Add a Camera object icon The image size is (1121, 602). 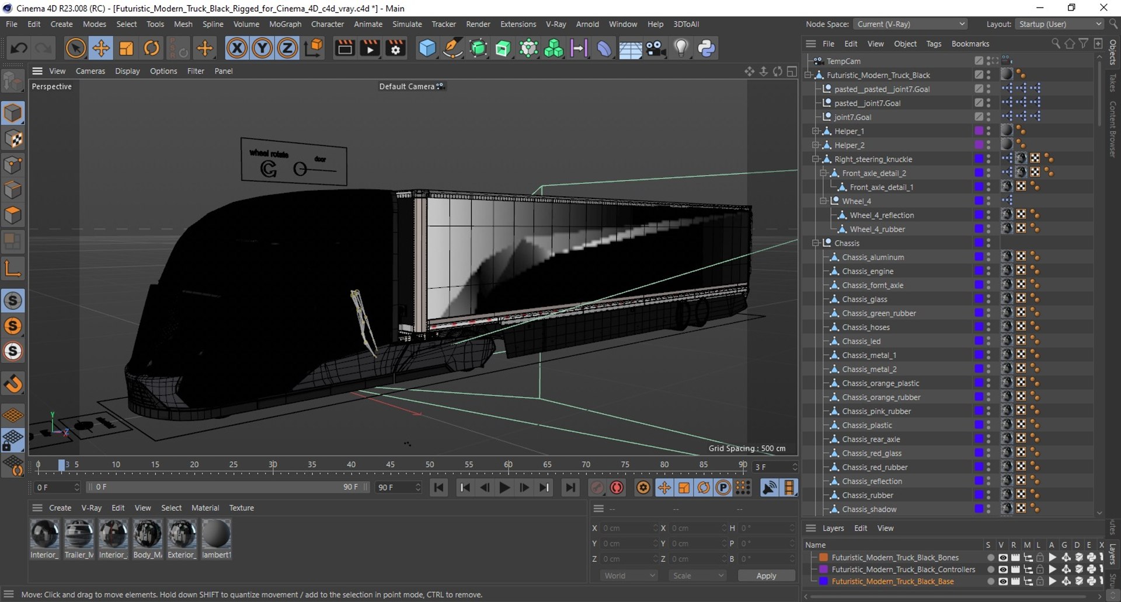656,48
